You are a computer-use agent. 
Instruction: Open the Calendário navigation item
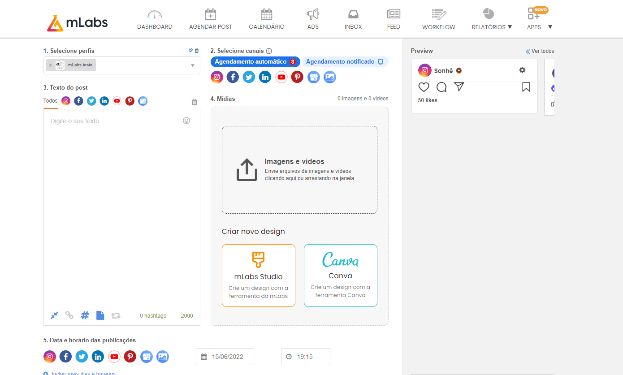[x=266, y=19]
